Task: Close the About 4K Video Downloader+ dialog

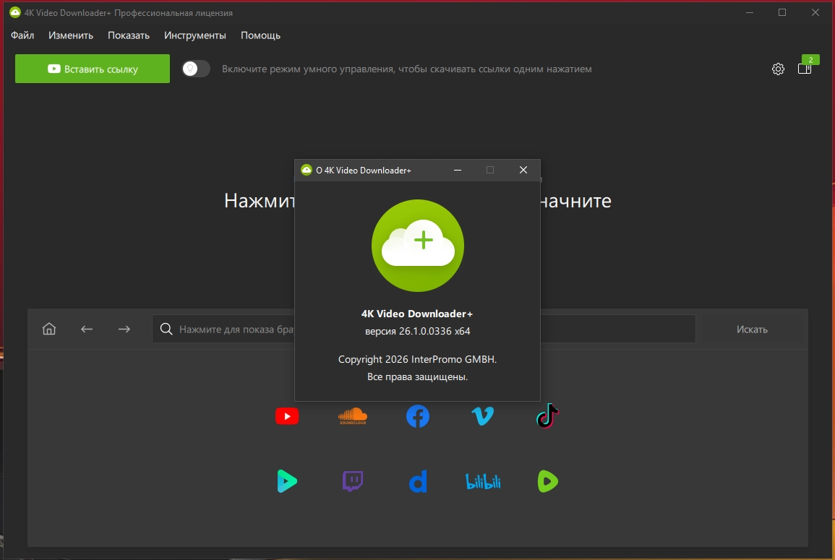Action: (523, 170)
